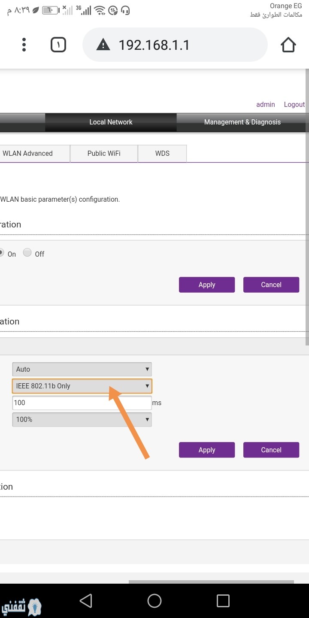Viewport: 309px width, 618px height.
Task: Go to the browser home page icon
Action: point(288,45)
